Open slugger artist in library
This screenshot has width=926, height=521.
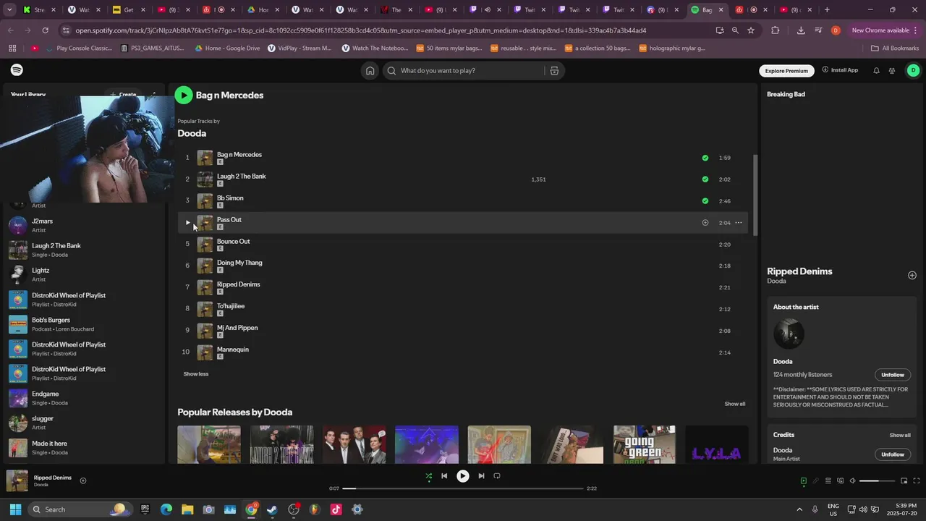(x=83, y=423)
